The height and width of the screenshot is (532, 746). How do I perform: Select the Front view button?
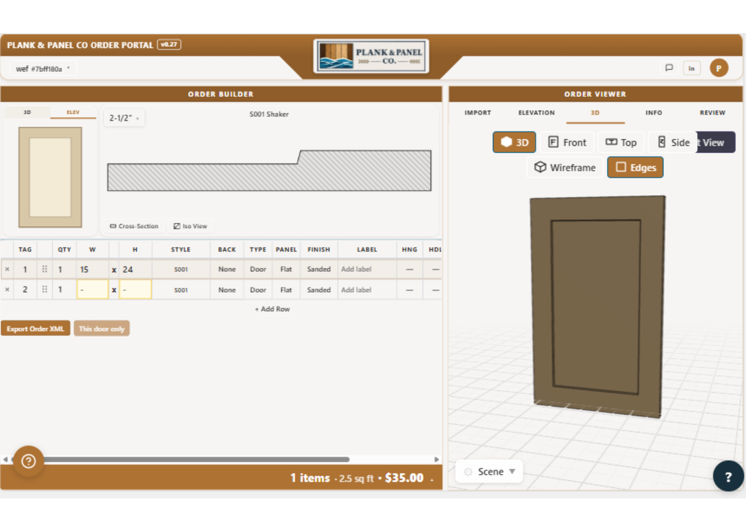(567, 142)
